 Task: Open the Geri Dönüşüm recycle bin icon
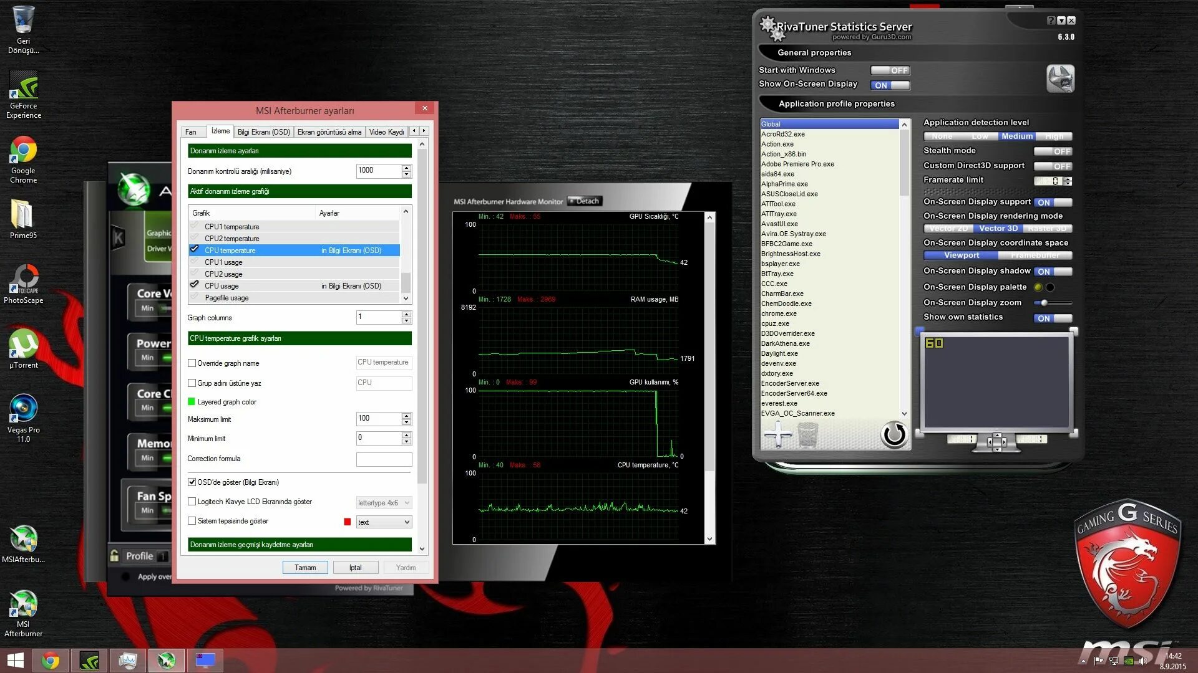click(23, 29)
